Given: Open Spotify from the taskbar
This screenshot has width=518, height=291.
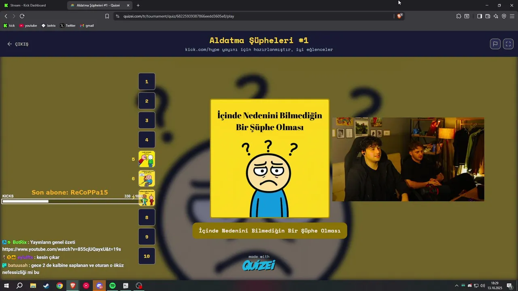Looking at the screenshot, I should (x=113, y=286).
